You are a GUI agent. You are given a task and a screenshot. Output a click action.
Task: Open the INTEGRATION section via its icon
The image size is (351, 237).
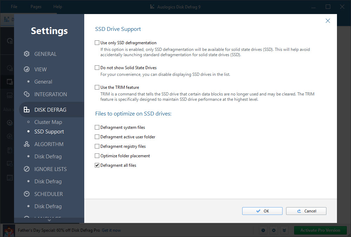[27, 94]
